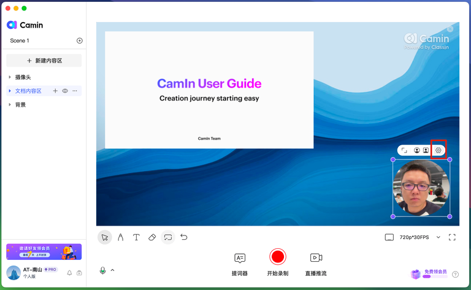Select the 文档内容区 layer label
Screen dimensions: 471x290
[x=28, y=91]
